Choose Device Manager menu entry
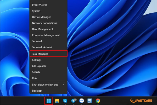157x105 pixels. [48, 17]
